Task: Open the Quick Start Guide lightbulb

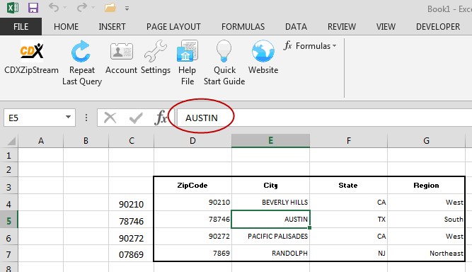Action: point(224,63)
